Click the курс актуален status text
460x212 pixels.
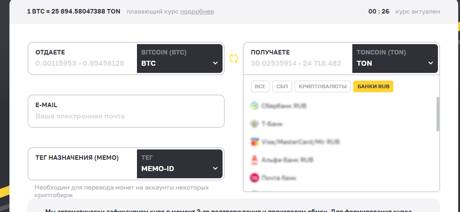tap(418, 12)
